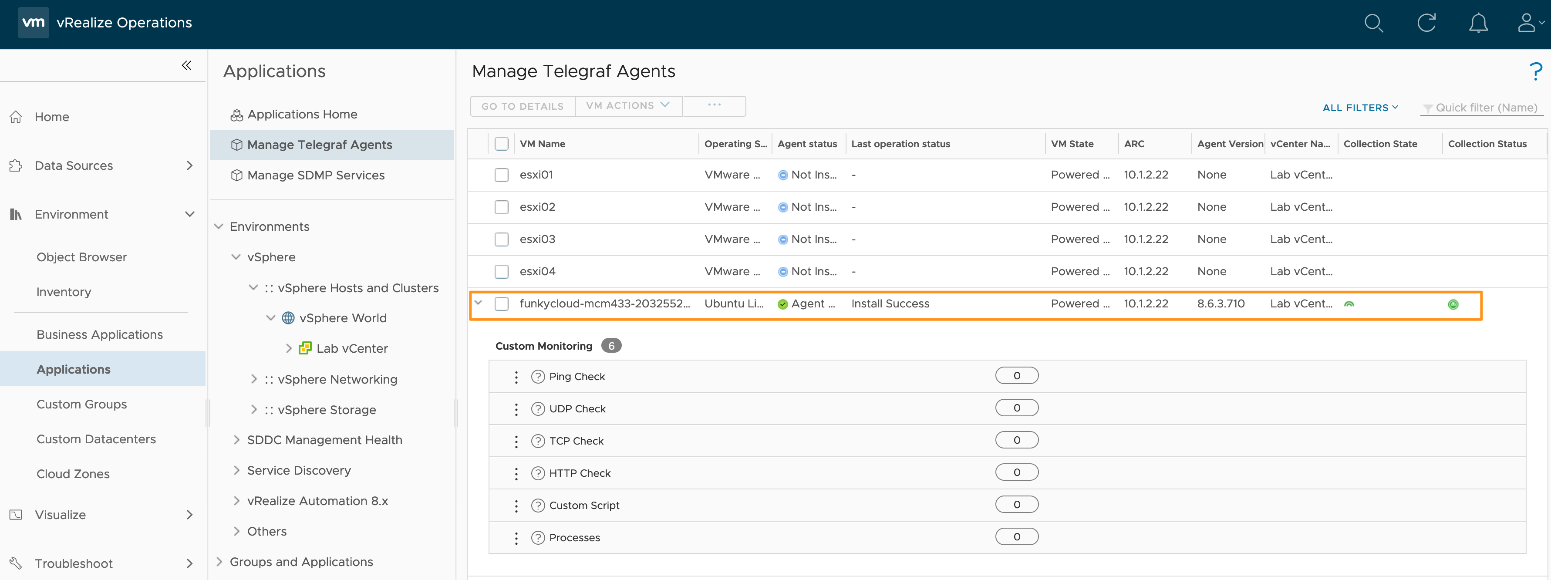Viewport: 1551px width, 580px height.
Task: Click the funkycloud collection state icon
Action: point(1349,304)
